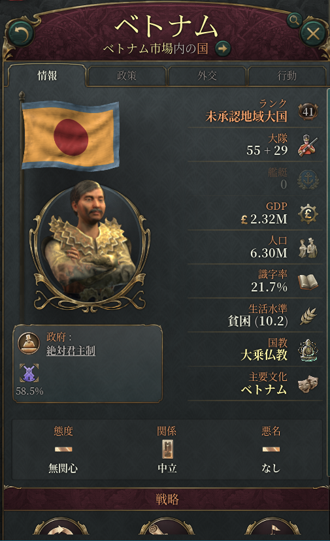Screen dimensions: 330x541
Task: Click the standard of living wheat icon
Action: point(308,316)
